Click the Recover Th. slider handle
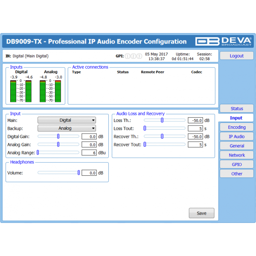The image size is (256, 256). tap(162, 136)
